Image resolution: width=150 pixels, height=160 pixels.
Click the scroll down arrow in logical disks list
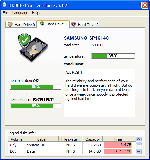(139, 151)
